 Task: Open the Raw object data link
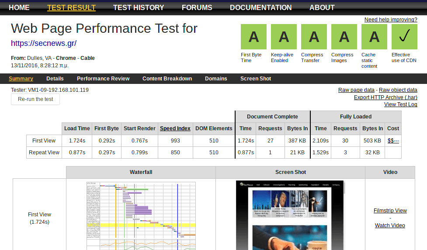398,90
